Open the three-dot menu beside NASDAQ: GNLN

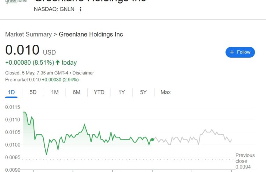click(81, 9)
